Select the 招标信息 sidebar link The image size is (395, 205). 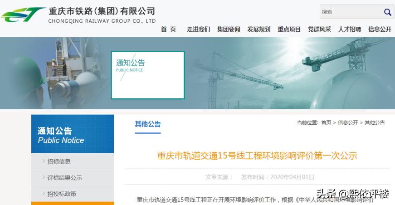pos(59,161)
